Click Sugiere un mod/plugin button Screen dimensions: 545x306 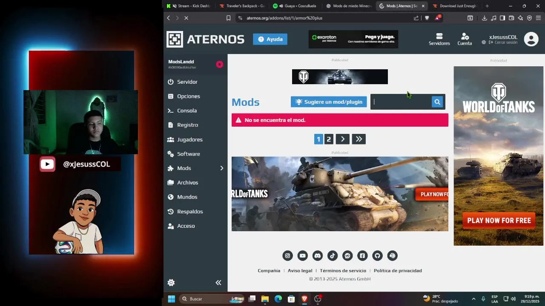pos(329,102)
